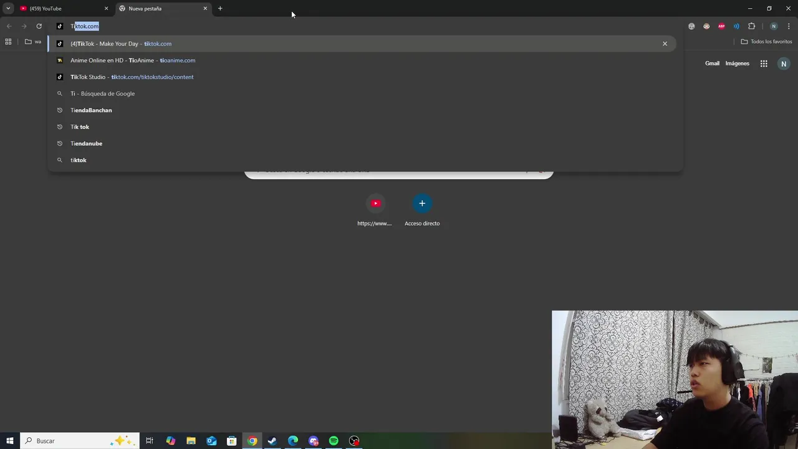Open the 'wa' bookmark folder
The image size is (798, 449).
(x=33, y=42)
